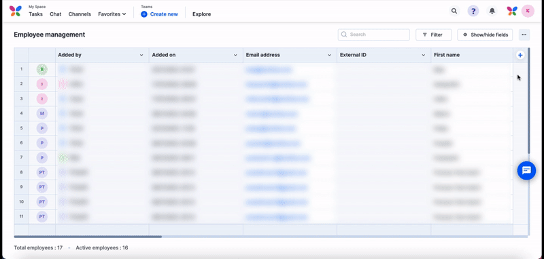Click the P avatar in row 7
The width and height of the screenshot is (544, 259).
coord(42,158)
